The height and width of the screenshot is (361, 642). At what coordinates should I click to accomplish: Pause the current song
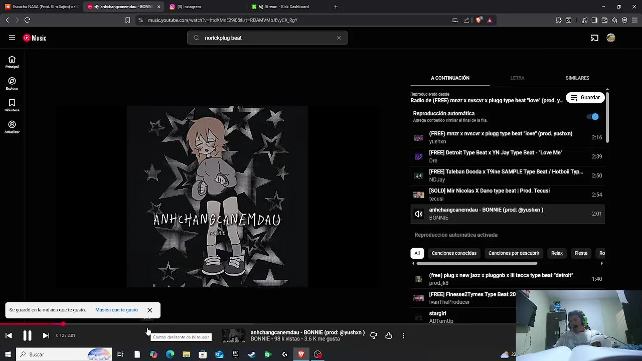pos(27,335)
